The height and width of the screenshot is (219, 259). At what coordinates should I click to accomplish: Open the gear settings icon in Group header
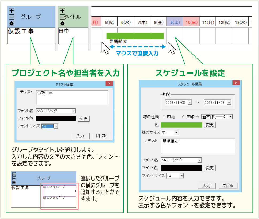(x=11, y=23)
